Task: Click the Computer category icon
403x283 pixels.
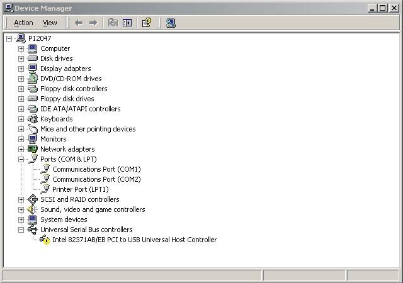Action: click(x=32, y=48)
